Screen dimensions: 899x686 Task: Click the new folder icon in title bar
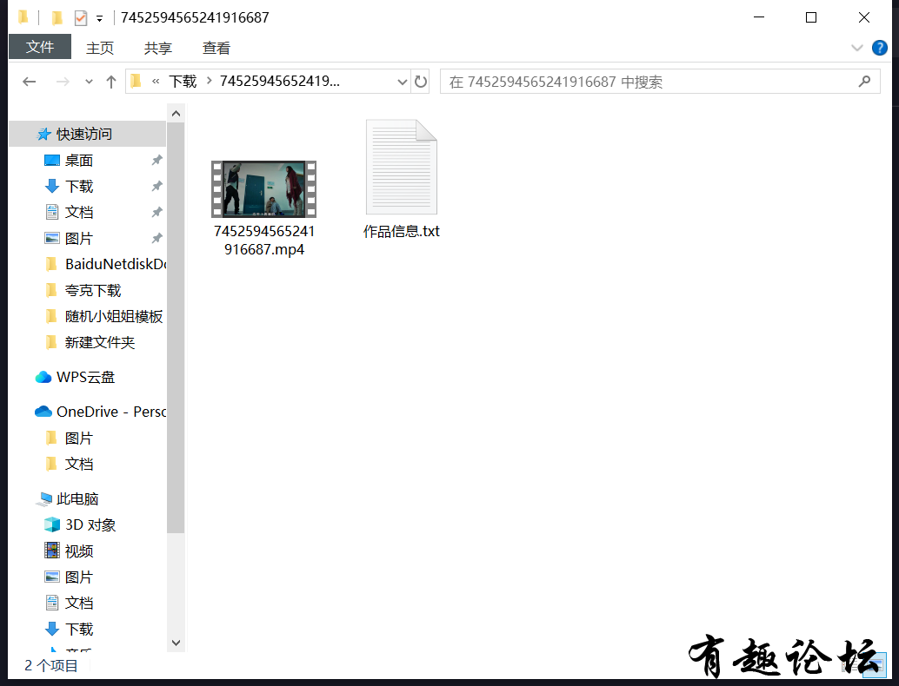tap(57, 18)
